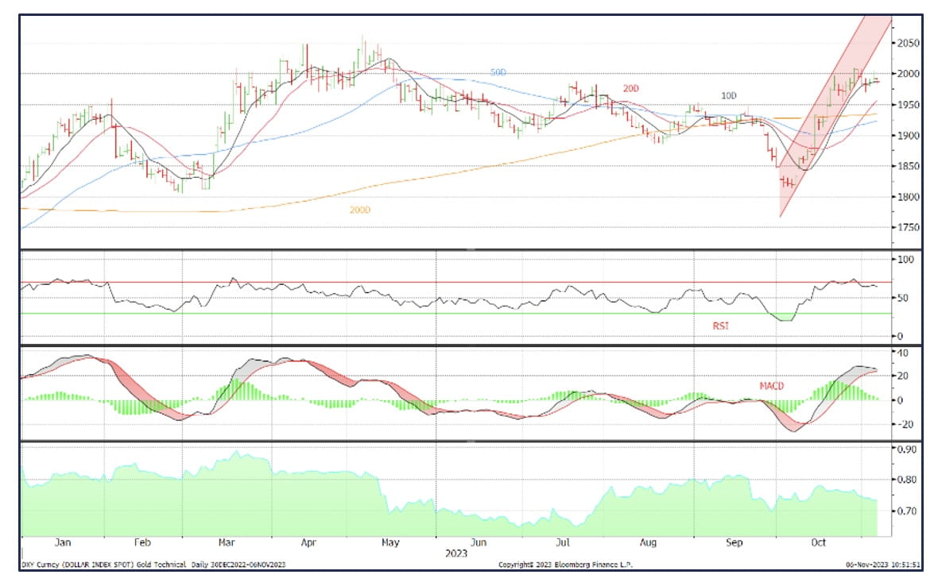Select the Aug month label

tap(648, 542)
